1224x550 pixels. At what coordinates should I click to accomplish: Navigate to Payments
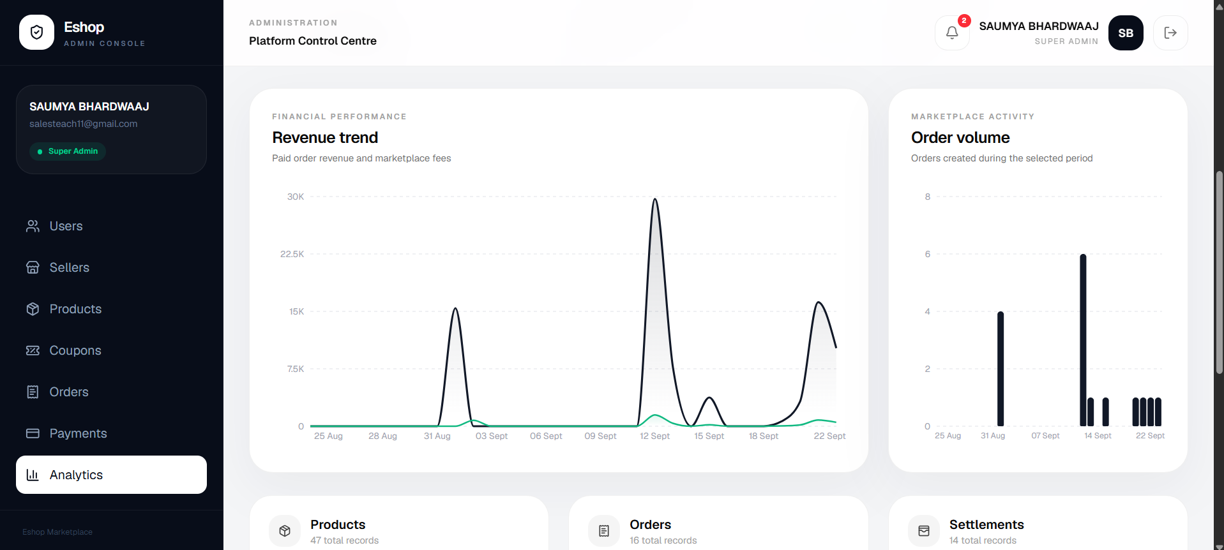click(111, 433)
